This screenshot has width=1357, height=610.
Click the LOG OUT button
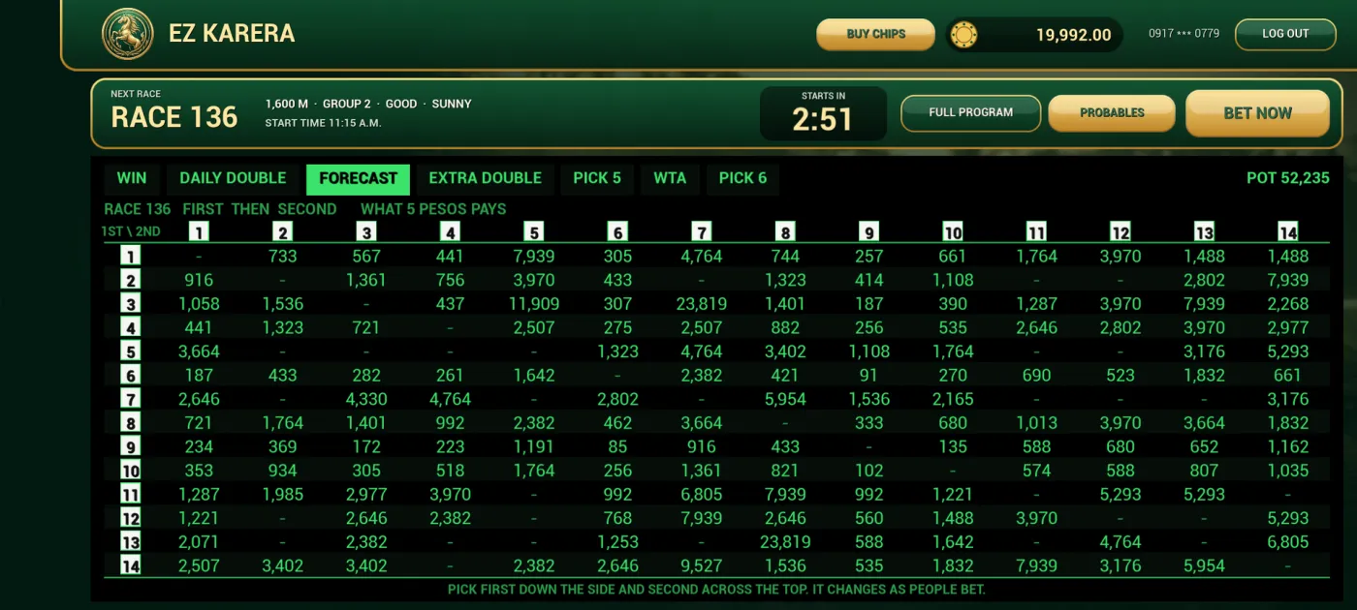1285,34
